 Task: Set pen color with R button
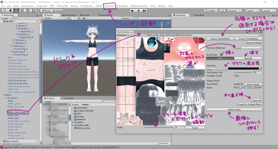pos(216,69)
